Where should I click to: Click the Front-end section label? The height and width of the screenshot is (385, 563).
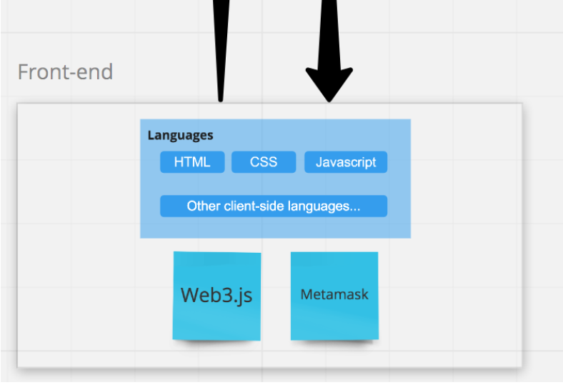point(65,71)
